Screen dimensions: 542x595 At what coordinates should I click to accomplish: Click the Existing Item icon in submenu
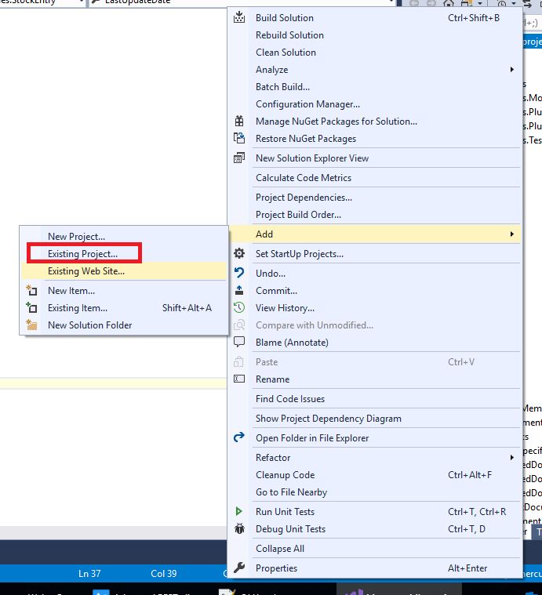click(x=31, y=307)
